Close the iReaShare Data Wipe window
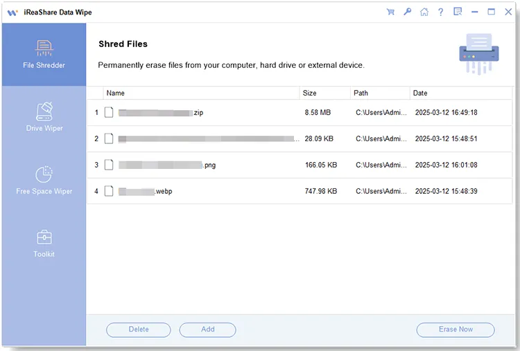This screenshot has height=351, width=520. coord(508,12)
